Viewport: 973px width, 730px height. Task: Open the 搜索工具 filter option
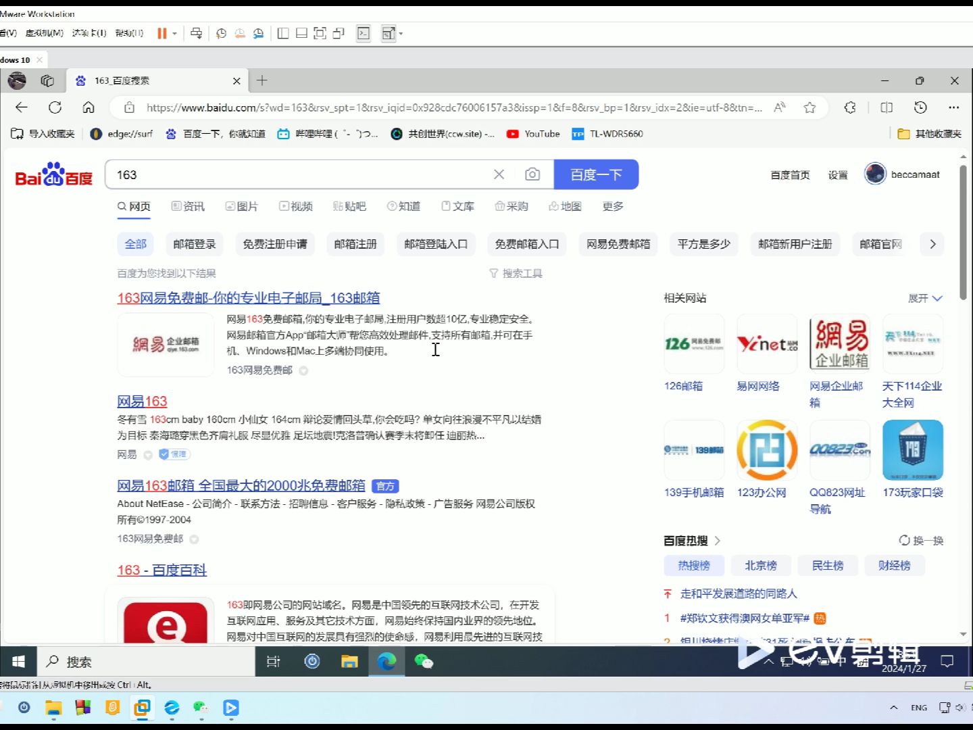[516, 273]
